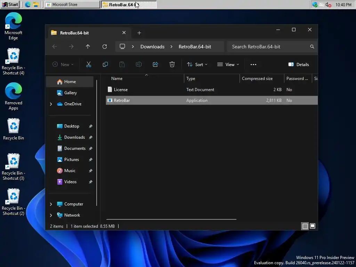Add a new tab with the plus button

[x=139, y=33]
